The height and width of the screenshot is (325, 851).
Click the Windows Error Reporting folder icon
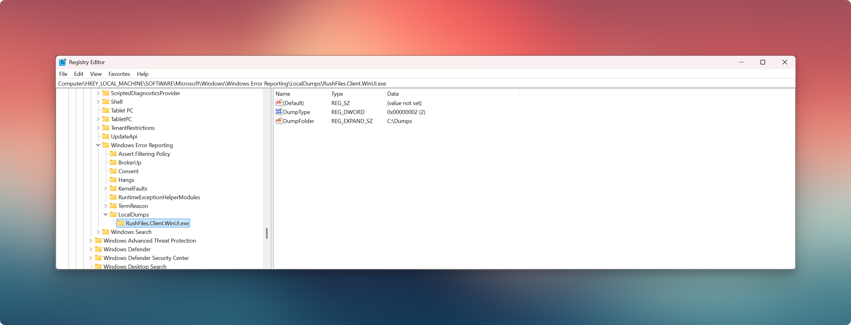(x=106, y=145)
